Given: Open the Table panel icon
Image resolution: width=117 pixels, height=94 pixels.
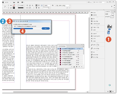Looking at the screenshot, I should coord(92,52).
